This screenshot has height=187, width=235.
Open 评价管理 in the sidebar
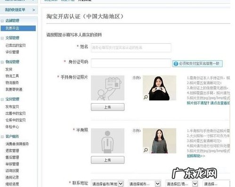point(12,52)
